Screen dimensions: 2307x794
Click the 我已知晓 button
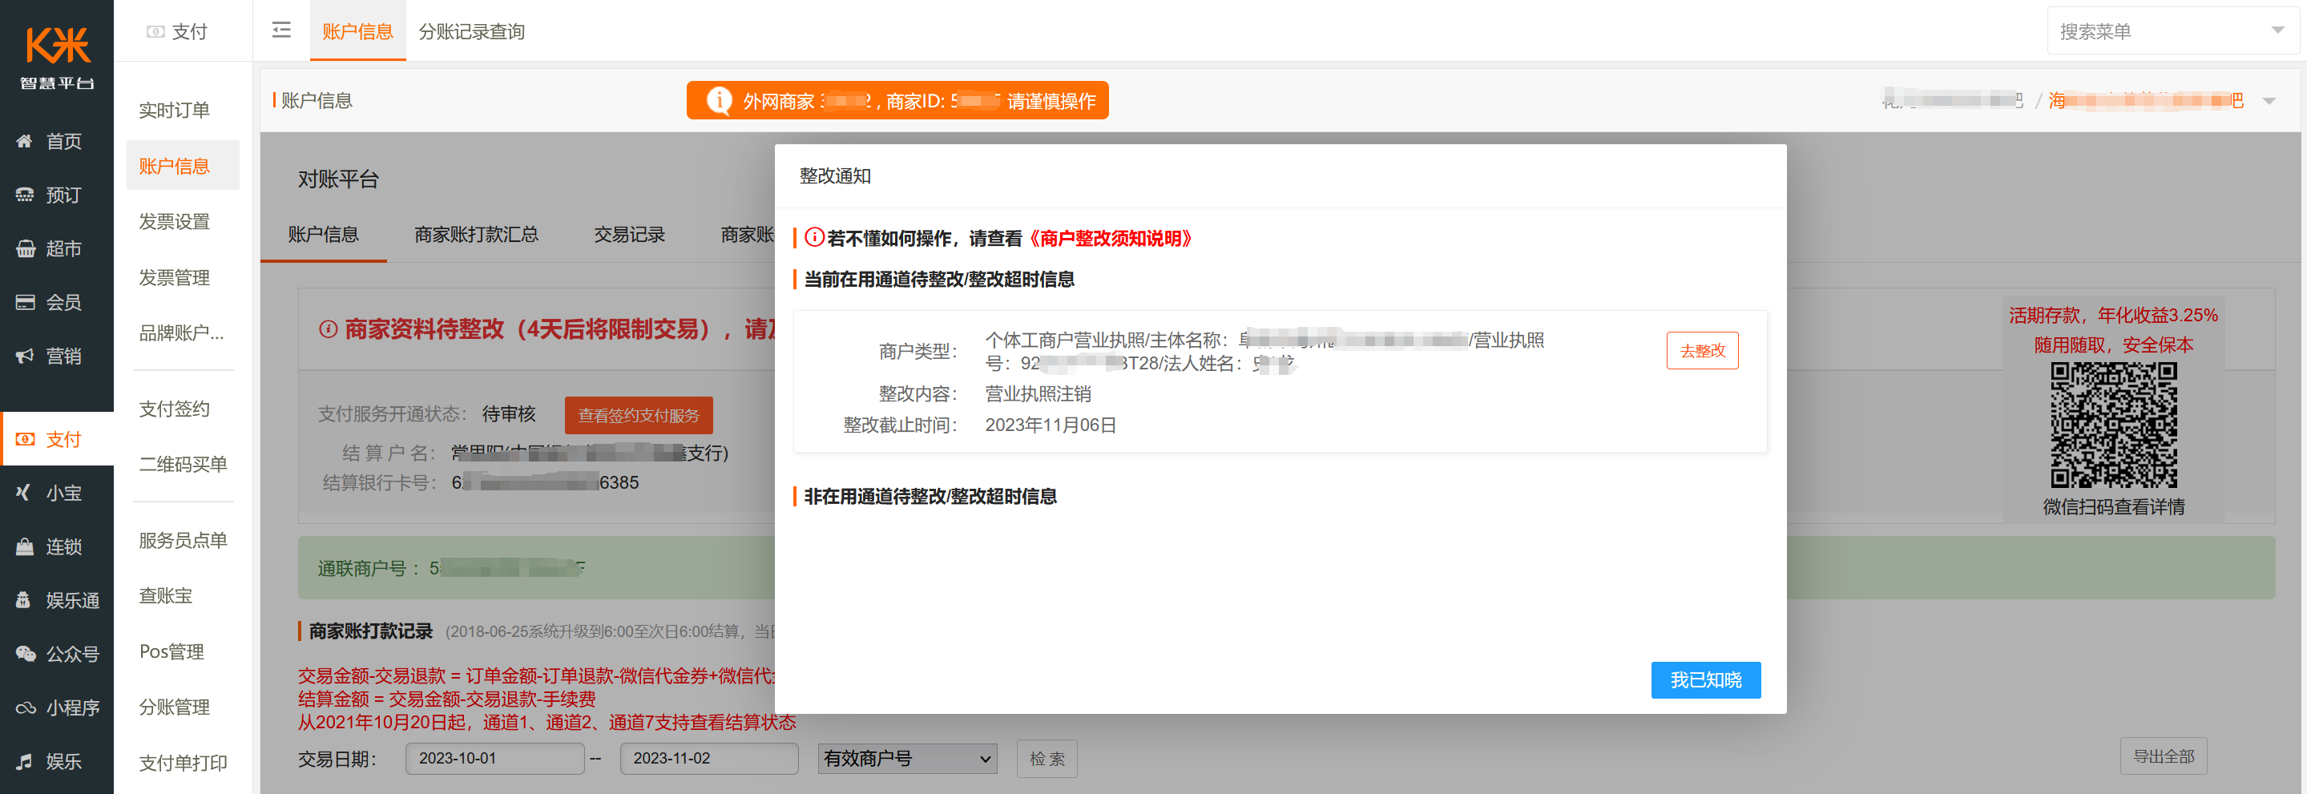point(1705,680)
